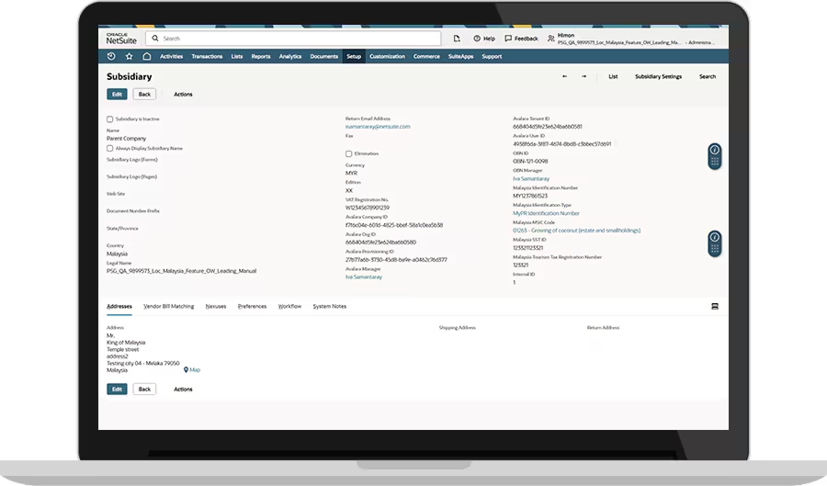Screen dimensions: 827x486
Task: Open the Avalara Manager Iva Samantaray link
Action: 363,277
